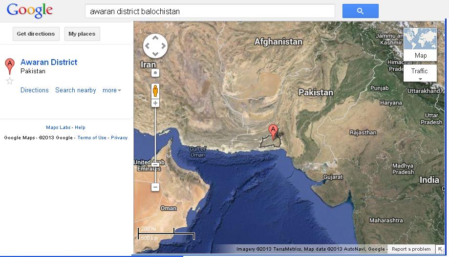The height and width of the screenshot is (257, 449).
Task: Collapse overview map corner arrow
Action: (x=440, y=249)
